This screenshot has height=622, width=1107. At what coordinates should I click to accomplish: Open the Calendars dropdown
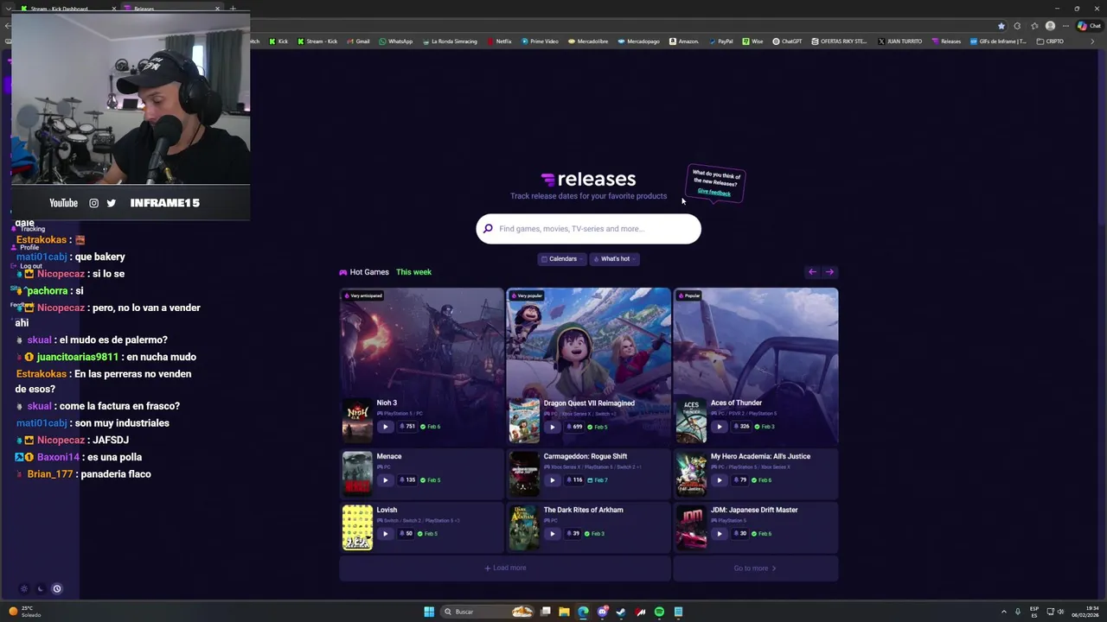click(x=561, y=258)
